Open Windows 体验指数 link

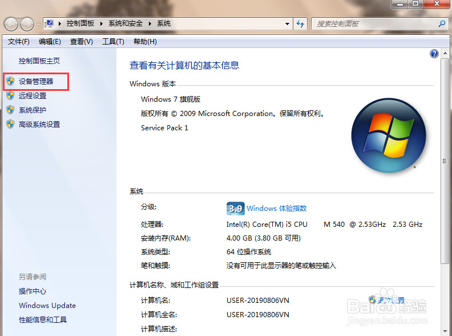[x=276, y=209]
